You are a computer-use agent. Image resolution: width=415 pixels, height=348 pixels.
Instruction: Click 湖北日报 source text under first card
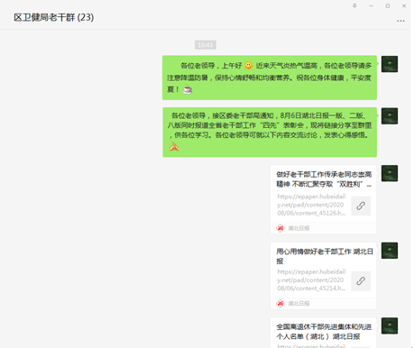(x=299, y=228)
